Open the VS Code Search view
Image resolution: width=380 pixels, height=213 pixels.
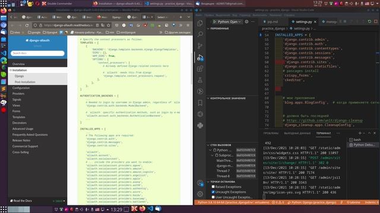pyautogui.click(x=200, y=34)
